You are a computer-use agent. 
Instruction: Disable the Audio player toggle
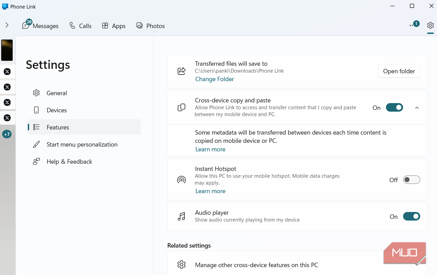(411, 216)
